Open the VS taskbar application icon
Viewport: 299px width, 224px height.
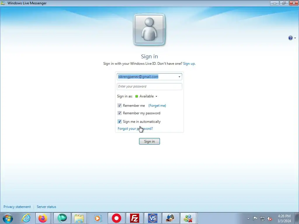pyautogui.click(x=152, y=218)
